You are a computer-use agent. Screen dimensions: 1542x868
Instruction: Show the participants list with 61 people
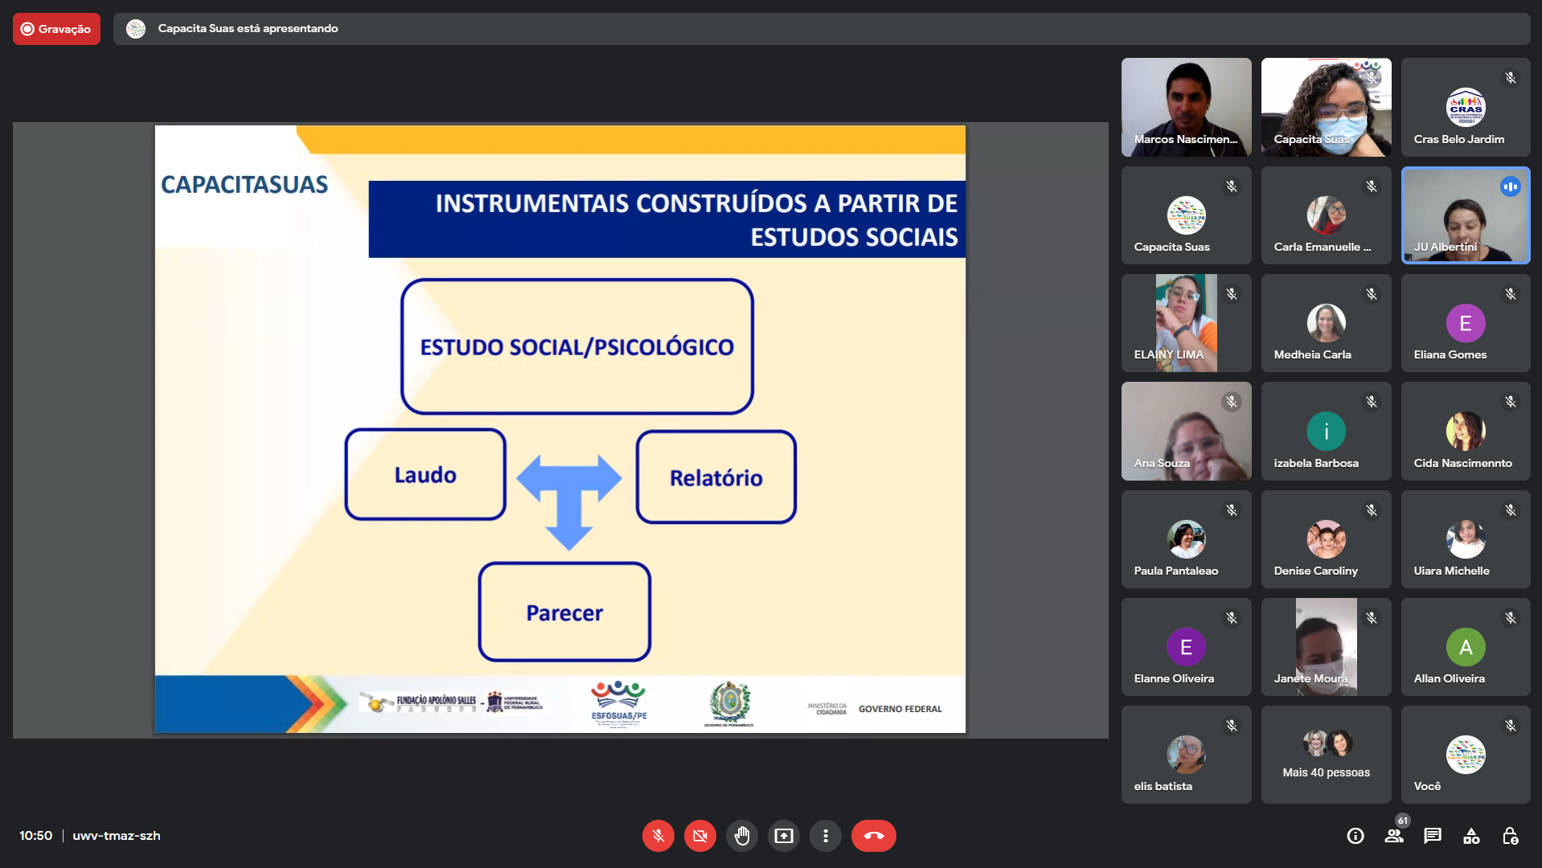tap(1394, 836)
